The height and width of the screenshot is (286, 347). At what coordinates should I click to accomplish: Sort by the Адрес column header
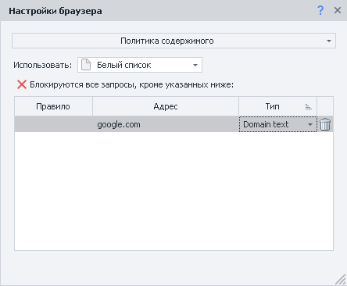point(166,106)
